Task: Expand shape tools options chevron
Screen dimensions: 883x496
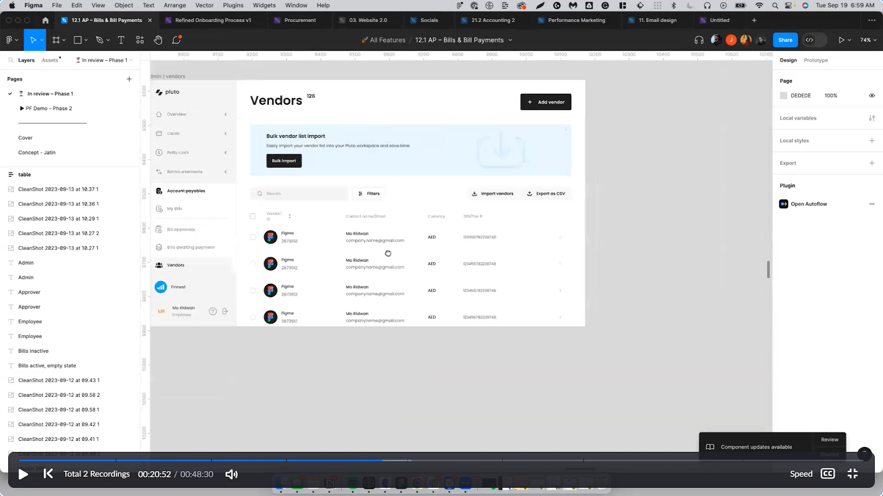Action: tap(86, 40)
